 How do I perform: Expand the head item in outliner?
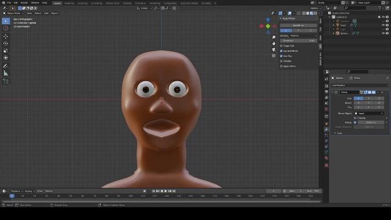[334, 25]
